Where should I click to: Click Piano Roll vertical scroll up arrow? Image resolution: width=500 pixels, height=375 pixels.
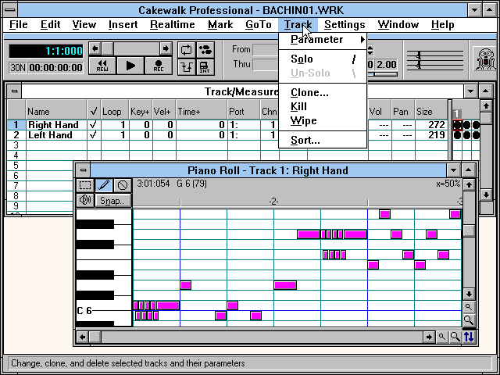[469, 184]
